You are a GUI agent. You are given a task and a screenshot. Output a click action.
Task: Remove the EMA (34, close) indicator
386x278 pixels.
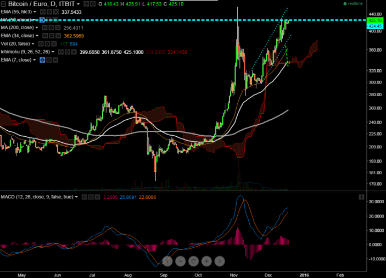point(58,36)
